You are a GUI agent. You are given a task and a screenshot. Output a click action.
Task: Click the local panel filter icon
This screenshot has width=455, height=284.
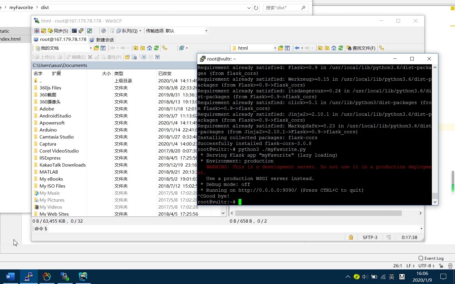pos(103,48)
